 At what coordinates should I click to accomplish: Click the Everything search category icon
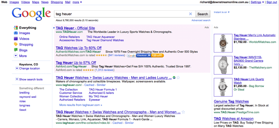coord(16,28)
